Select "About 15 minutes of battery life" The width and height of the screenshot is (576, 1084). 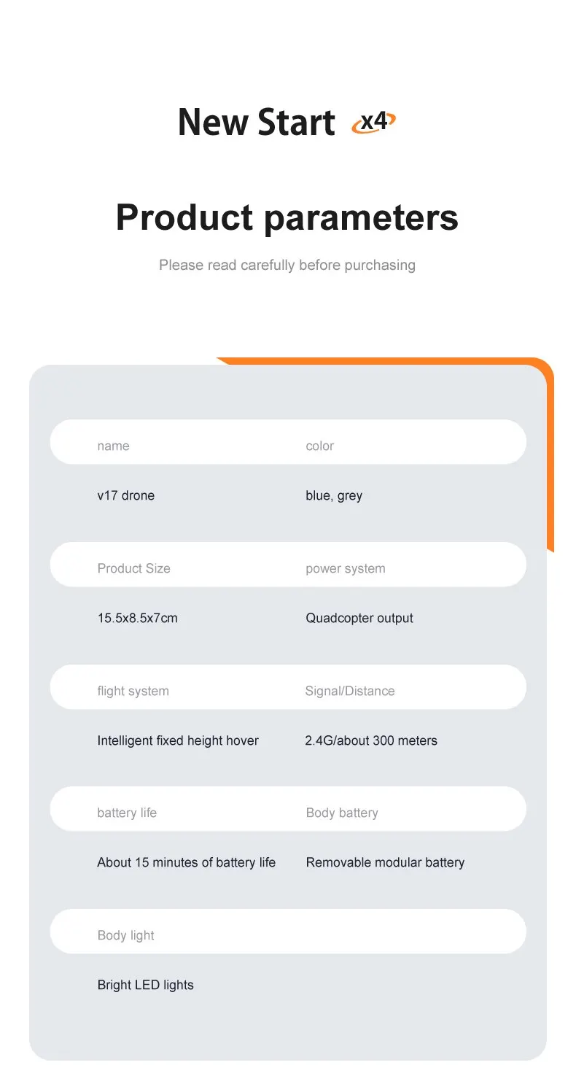coord(186,862)
